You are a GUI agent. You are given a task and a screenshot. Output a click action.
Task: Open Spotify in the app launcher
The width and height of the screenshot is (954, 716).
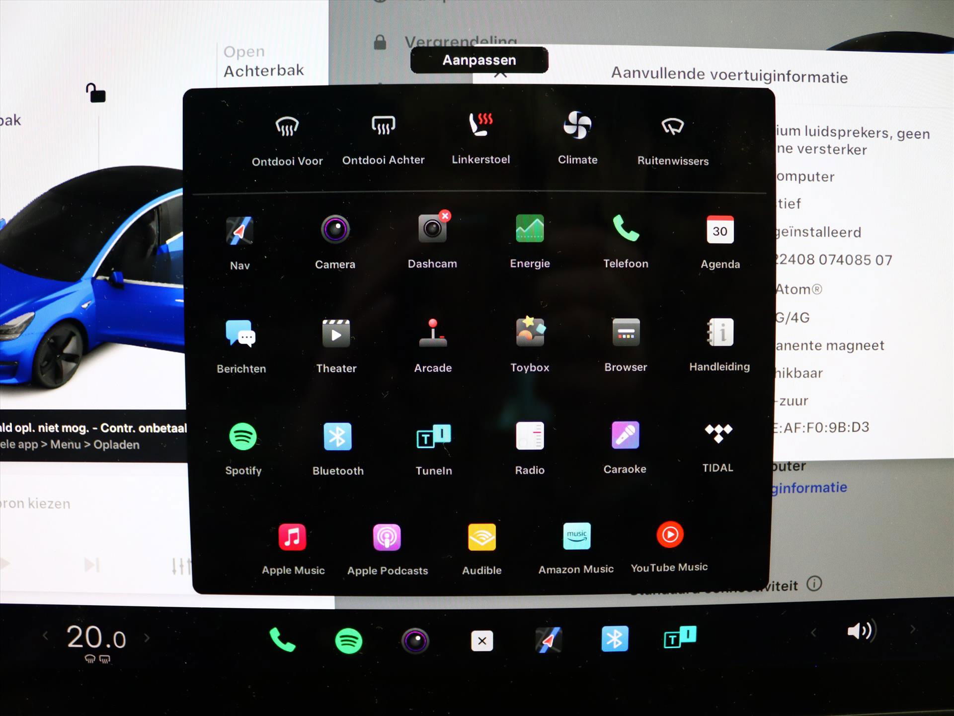243,449
